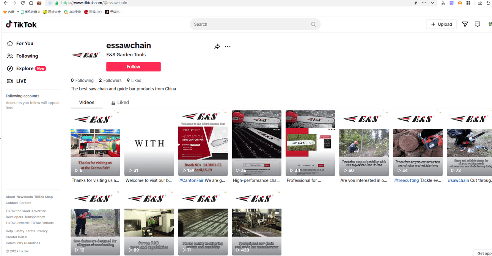The image size is (492, 256).
Task: Click the E&S profile avatar image
Action: pos(86,55)
